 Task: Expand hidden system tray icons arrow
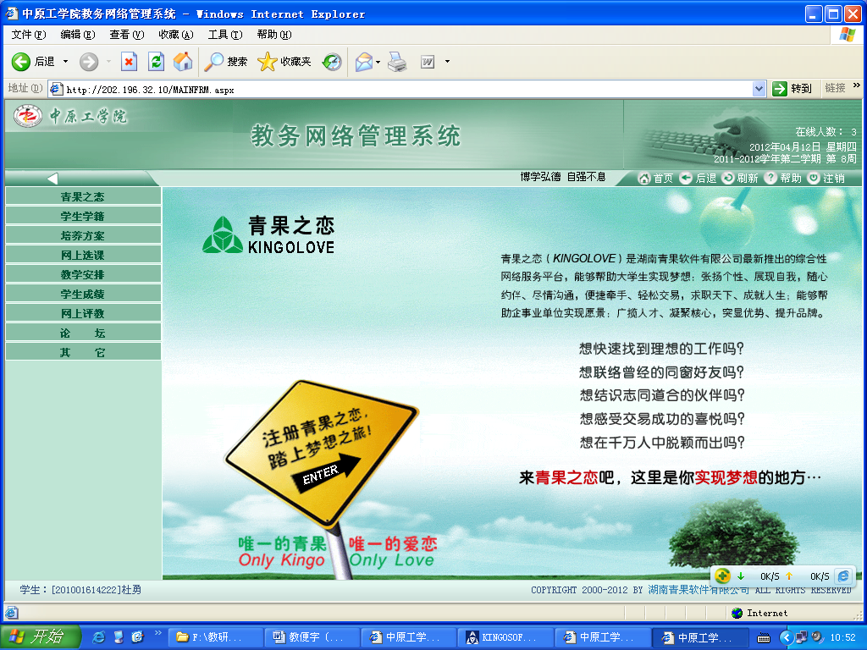click(x=787, y=637)
